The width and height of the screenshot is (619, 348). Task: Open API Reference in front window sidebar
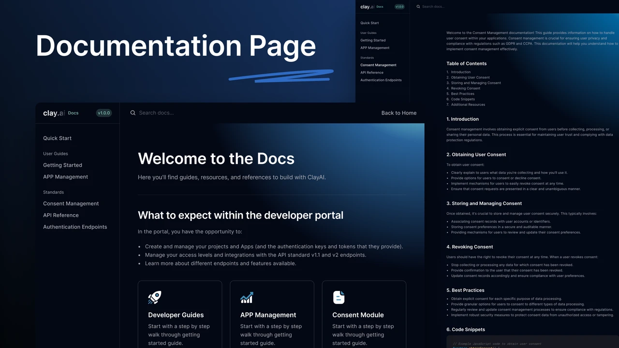point(60,215)
